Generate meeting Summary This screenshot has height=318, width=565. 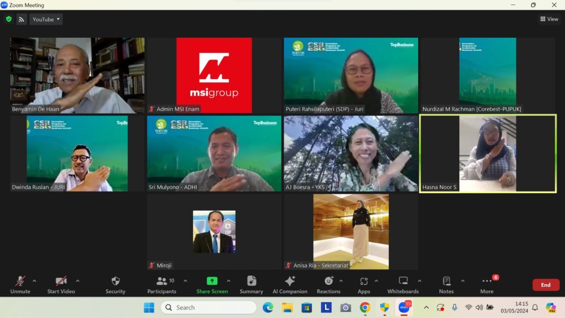point(251,284)
